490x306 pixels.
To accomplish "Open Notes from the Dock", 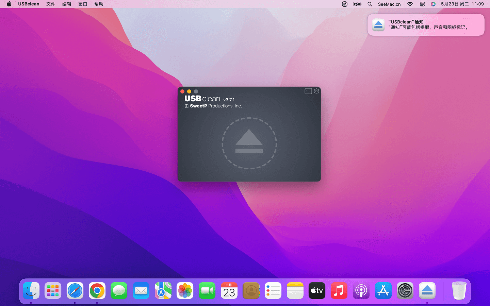I will pyautogui.click(x=295, y=291).
